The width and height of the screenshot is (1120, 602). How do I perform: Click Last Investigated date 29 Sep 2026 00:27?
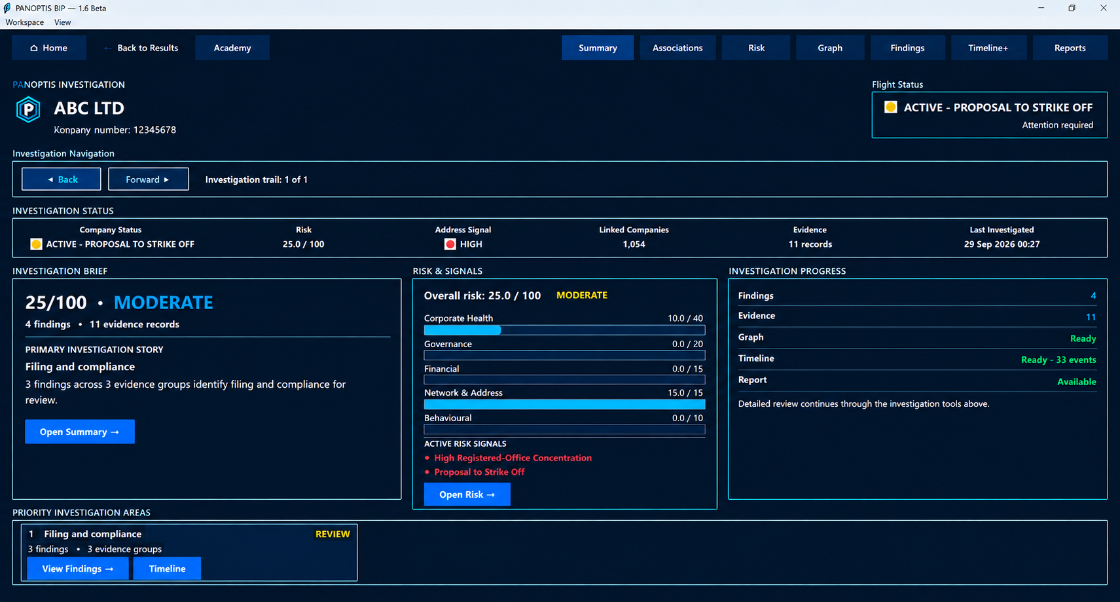pos(1002,244)
